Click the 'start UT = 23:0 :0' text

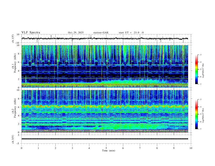(x=131, y=33)
